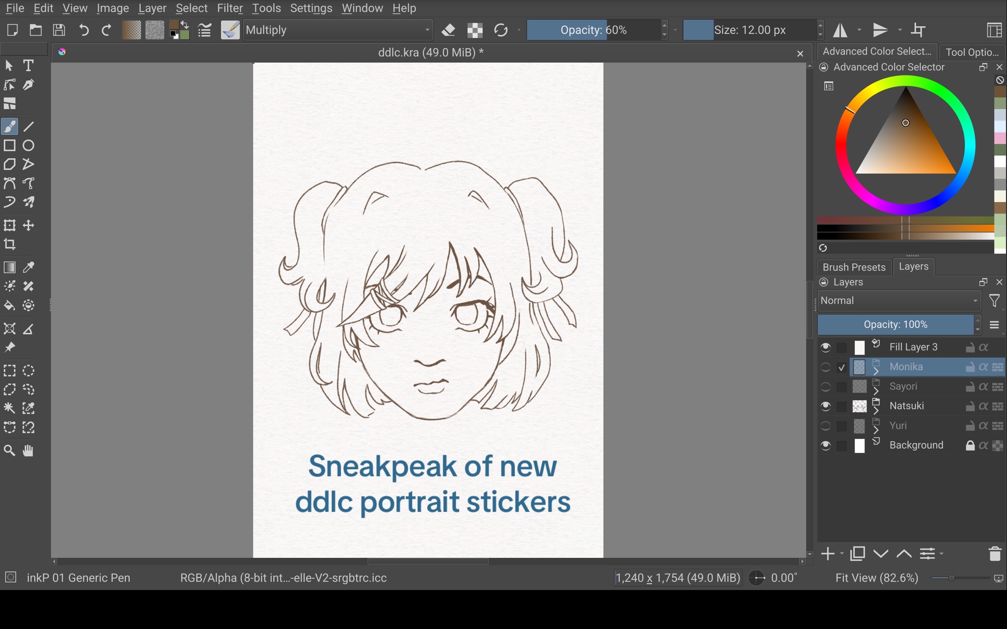Select the Reference Images pin tool
Image resolution: width=1007 pixels, height=629 pixels.
point(10,348)
